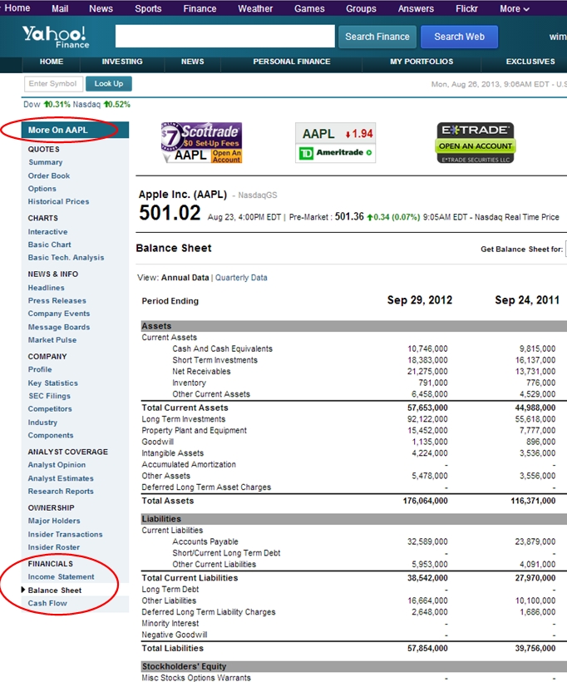567x682 pixels.
Task: Open the EXCLUSIVES tab
Action: (530, 62)
